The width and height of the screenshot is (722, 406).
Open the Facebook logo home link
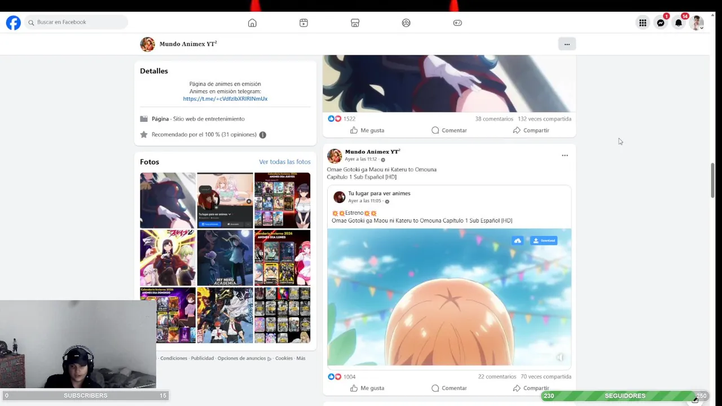[14, 23]
